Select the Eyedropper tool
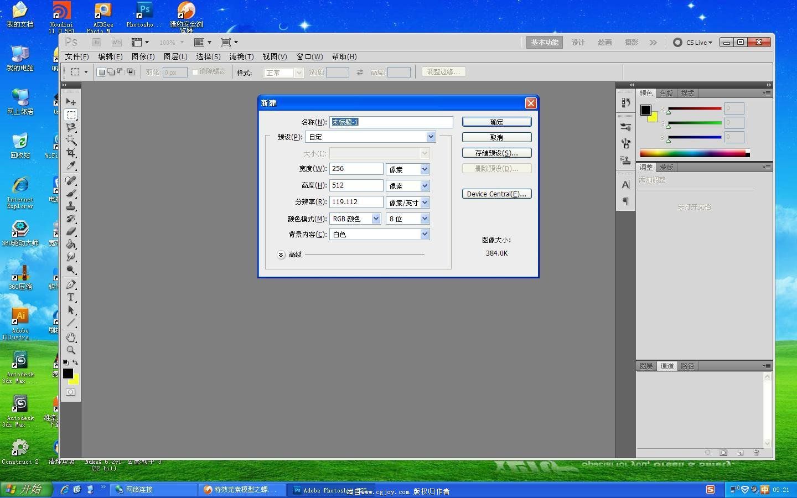 (71, 165)
